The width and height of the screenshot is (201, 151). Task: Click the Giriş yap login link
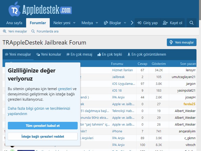(147, 23)
